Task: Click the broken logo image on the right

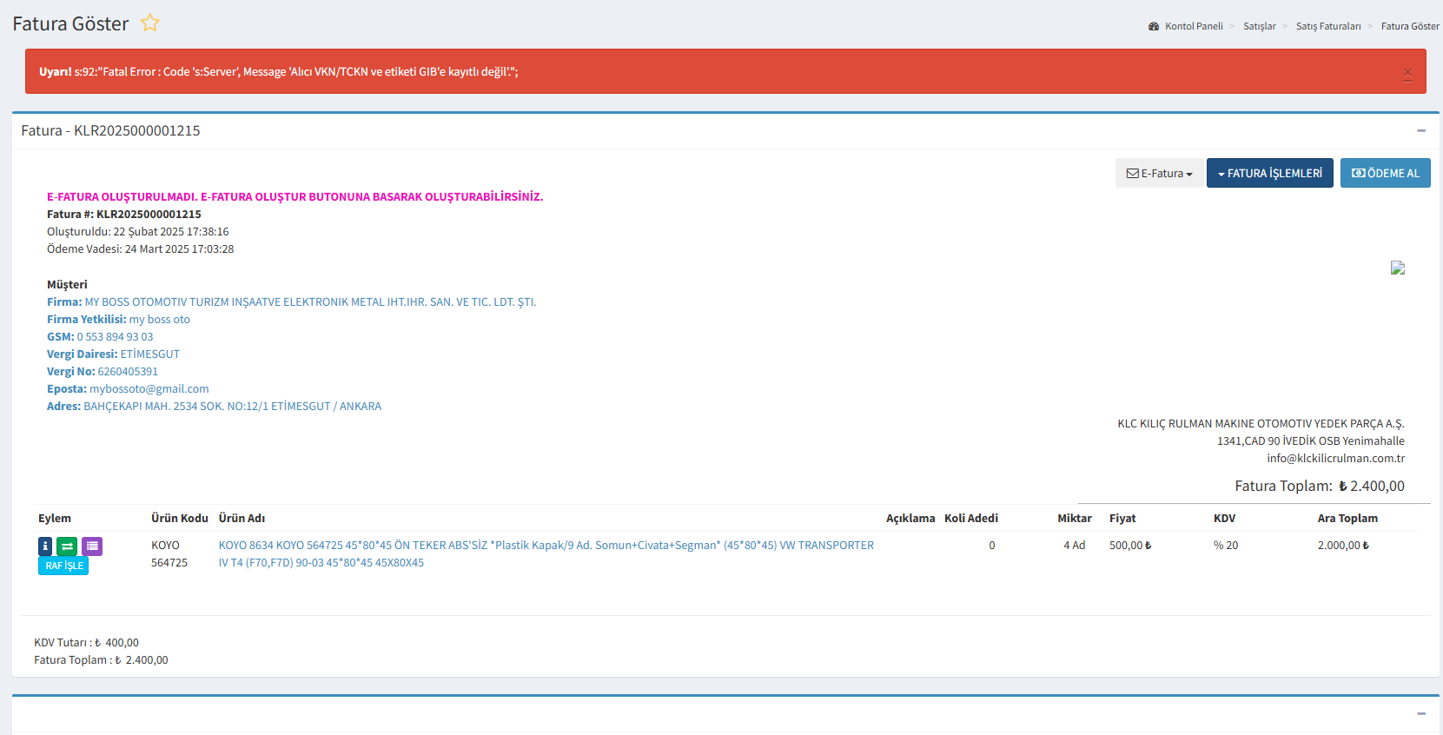Action: (x=1397, y=268)
